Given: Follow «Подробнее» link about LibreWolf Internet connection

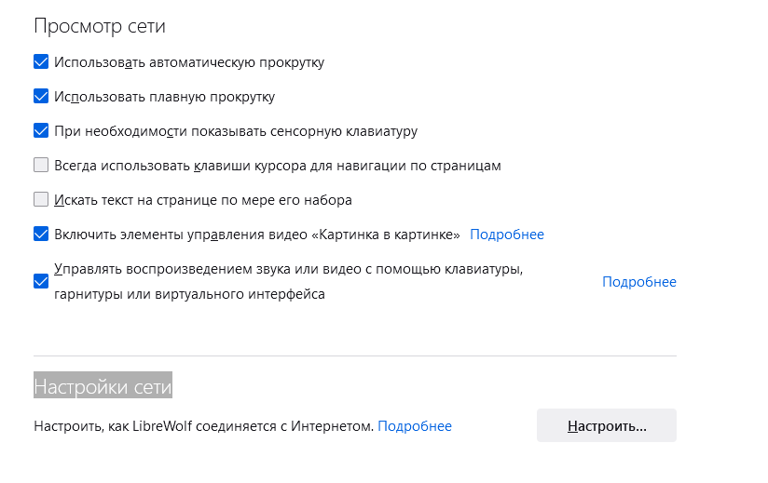Looking at the screenshot, I should click(415, 426).
